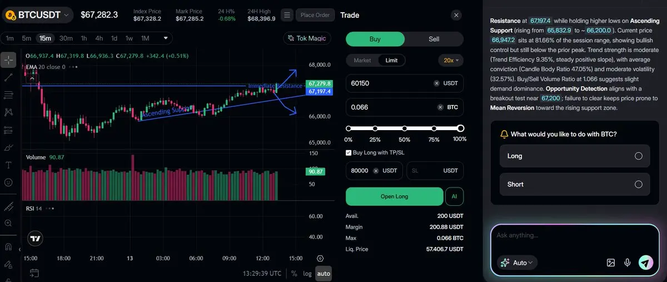Toggle auto scale on chart
Image resolution: width=667 pixels, height=282 pixels.
pyautogui.click(x=323, y=273)
